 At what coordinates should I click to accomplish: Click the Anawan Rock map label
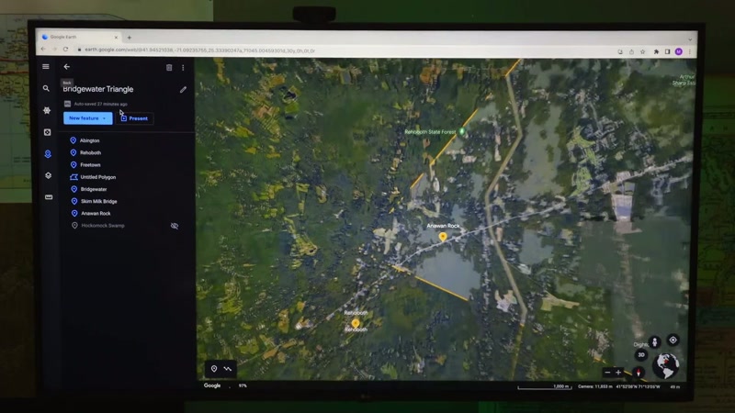coord(443,226)
